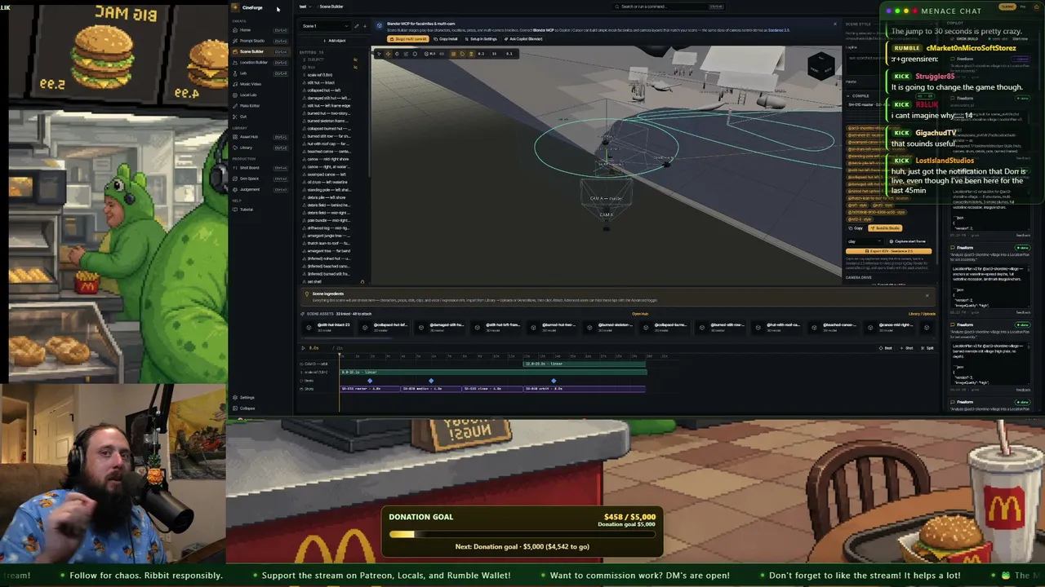Open Library from the sidebar
This screenshot has height=587, width=1045.
click(x=259, y=148)
